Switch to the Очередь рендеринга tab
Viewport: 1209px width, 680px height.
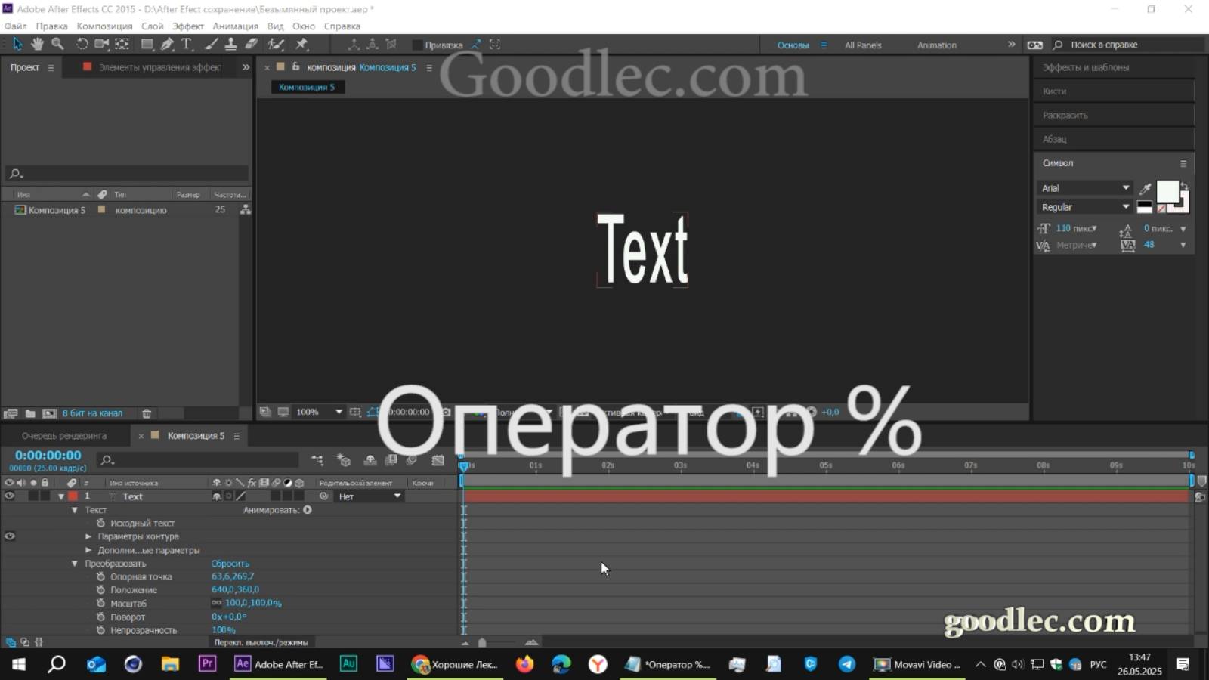coord(63,435)
